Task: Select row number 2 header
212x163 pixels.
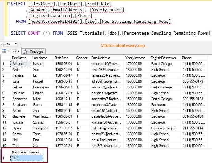Action: click(x=5, y=70)
